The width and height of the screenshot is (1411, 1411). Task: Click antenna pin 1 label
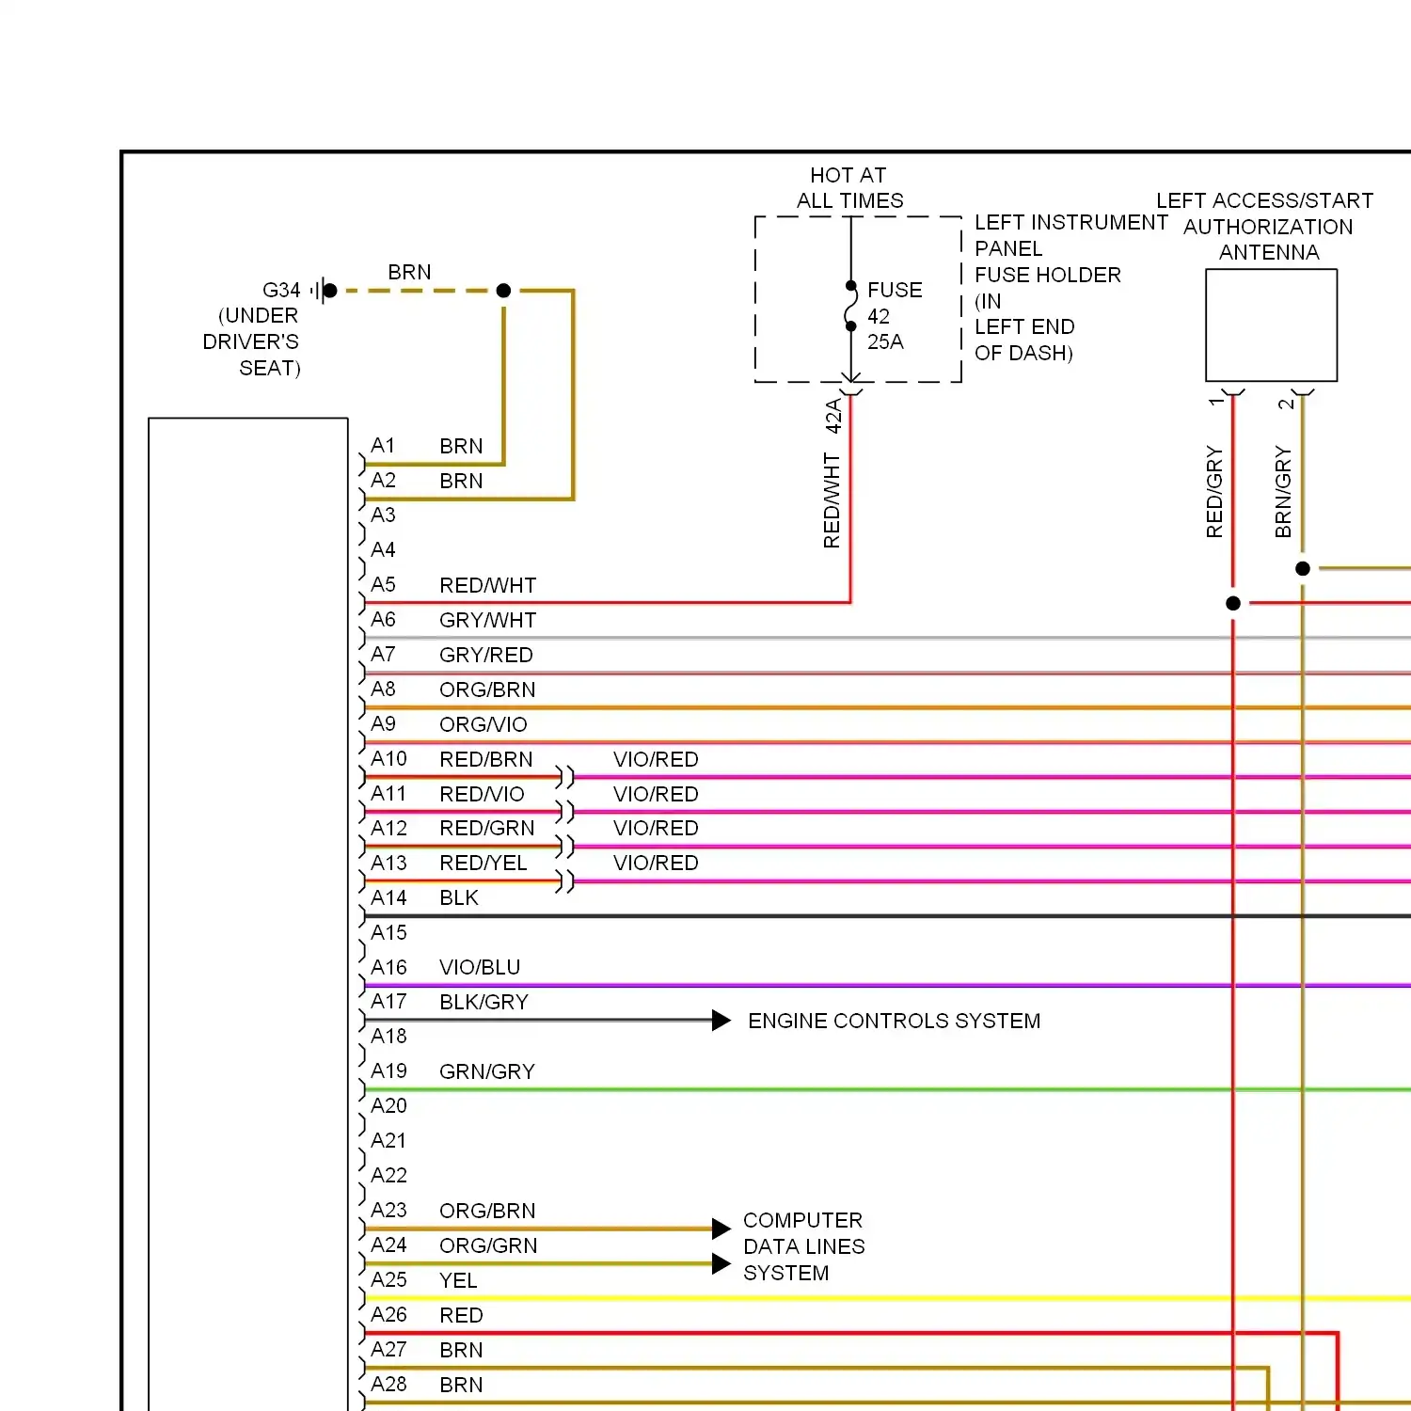(x=1216, y=403)
